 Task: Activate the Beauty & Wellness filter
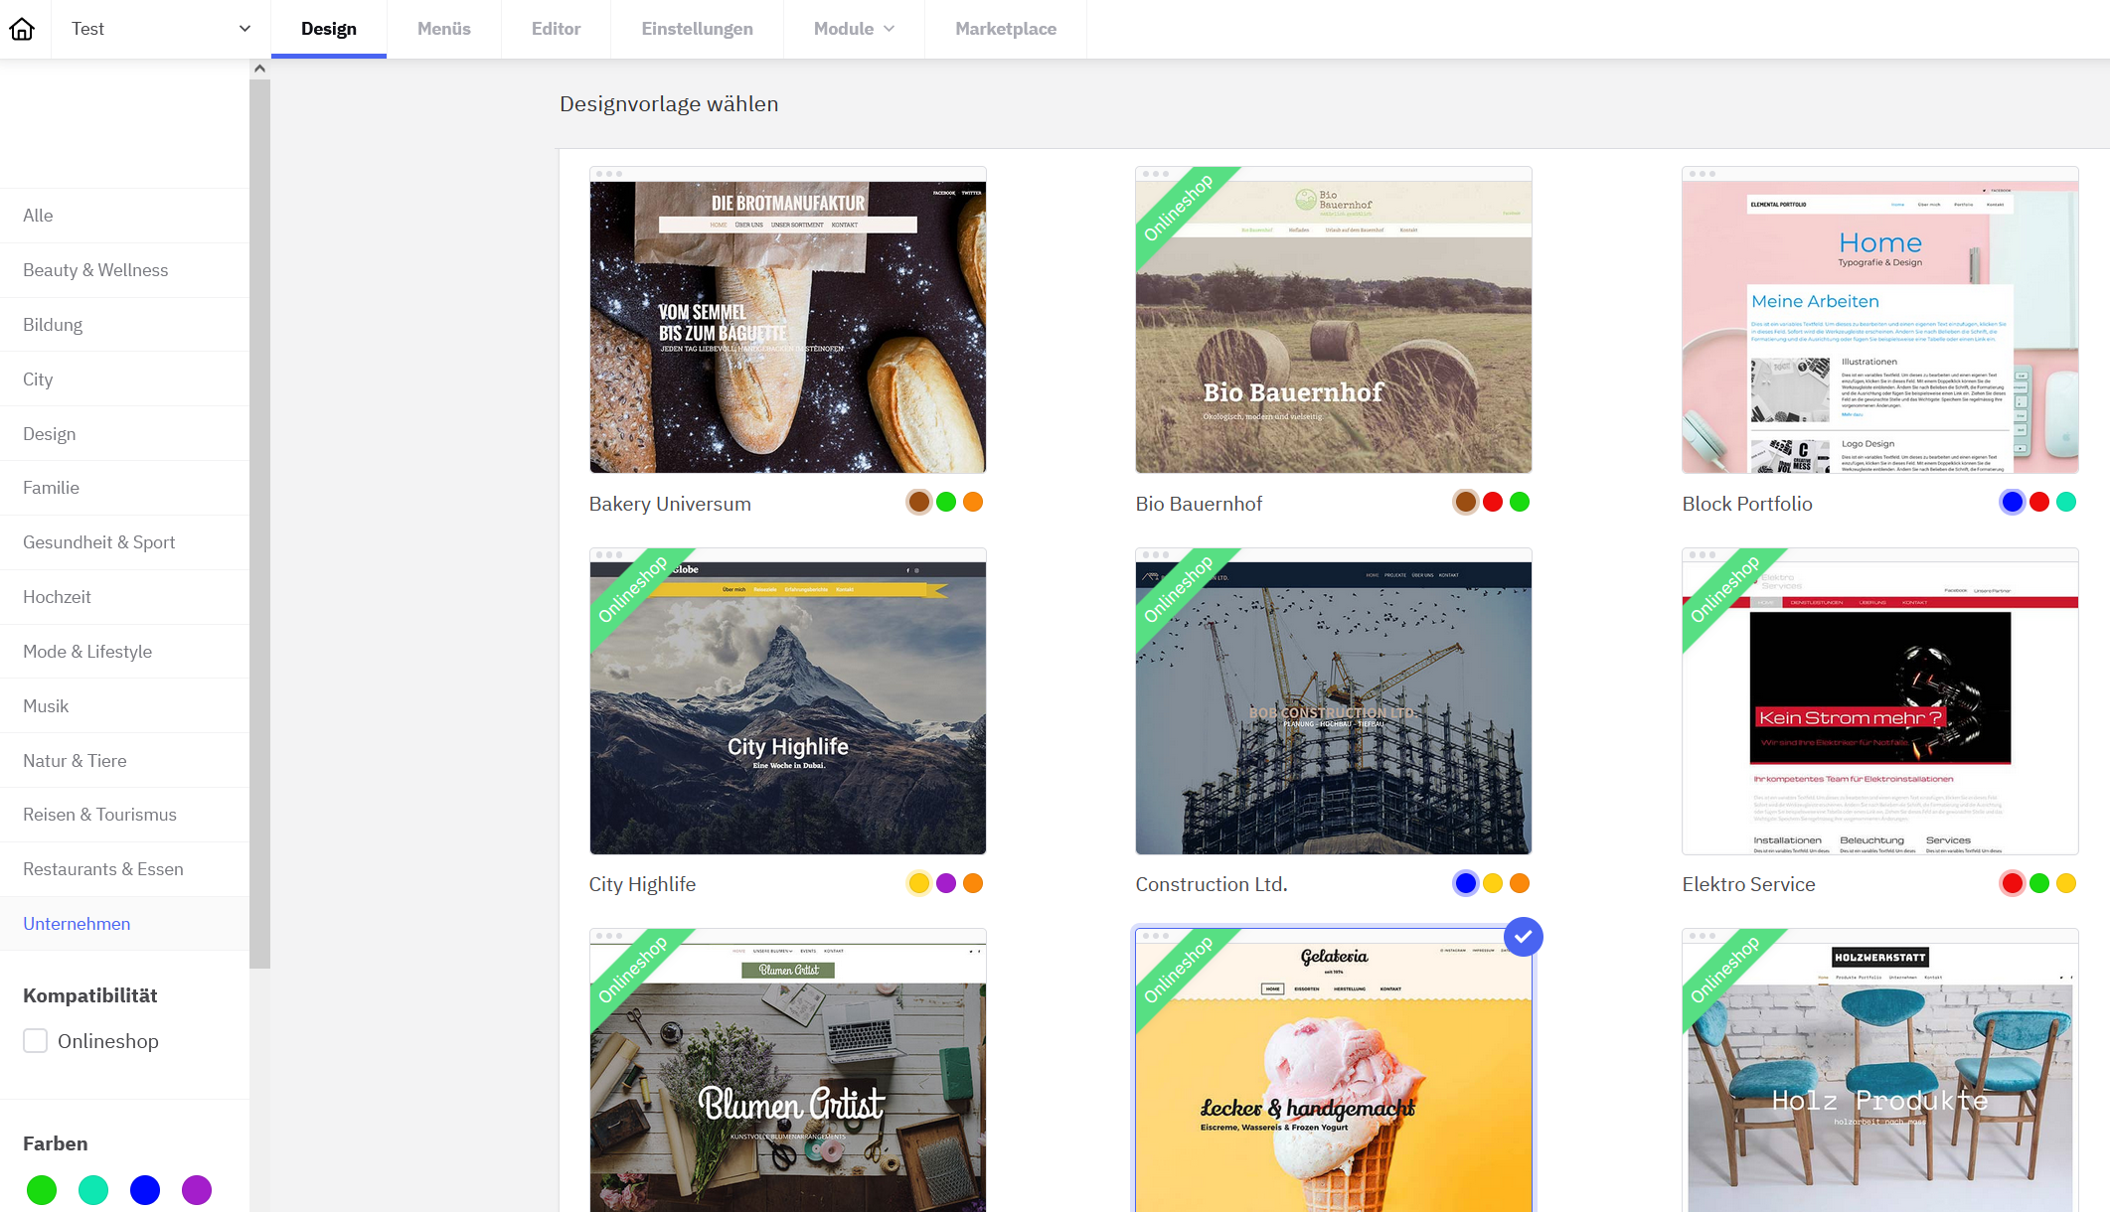point(94,269)
